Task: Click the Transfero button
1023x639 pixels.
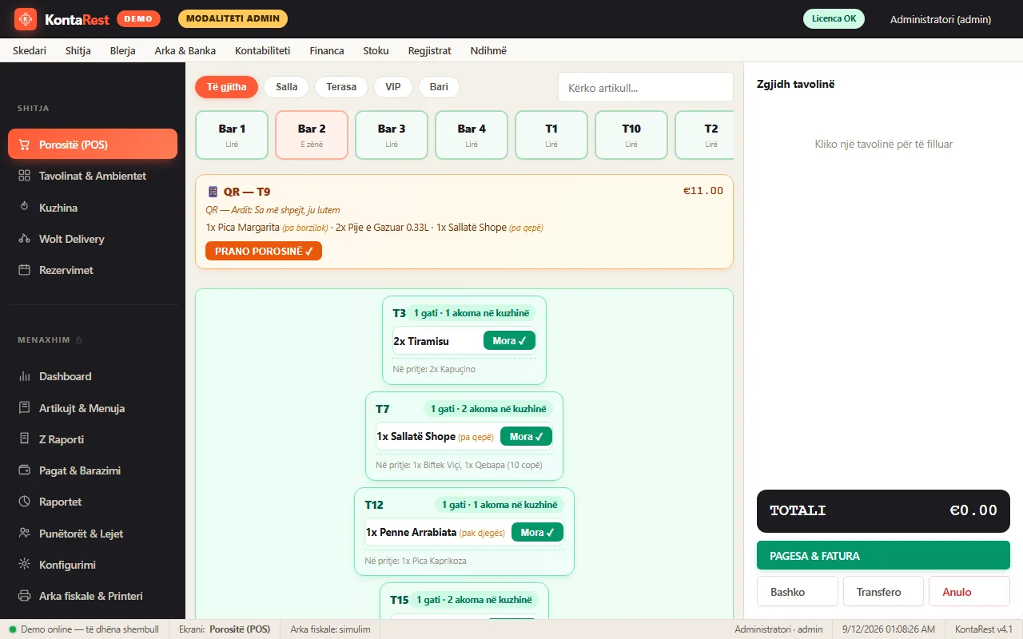Action: pyautogui.click(x=883, y=592)
